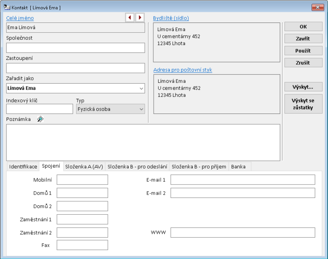This screenshot has width=328, height=259.
Task: Click the Použít button
Action: click(303, 51)
